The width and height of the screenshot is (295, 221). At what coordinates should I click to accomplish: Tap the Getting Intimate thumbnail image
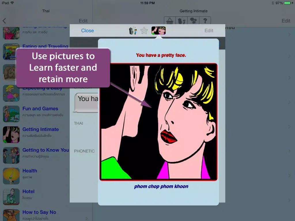pos(11,135)
